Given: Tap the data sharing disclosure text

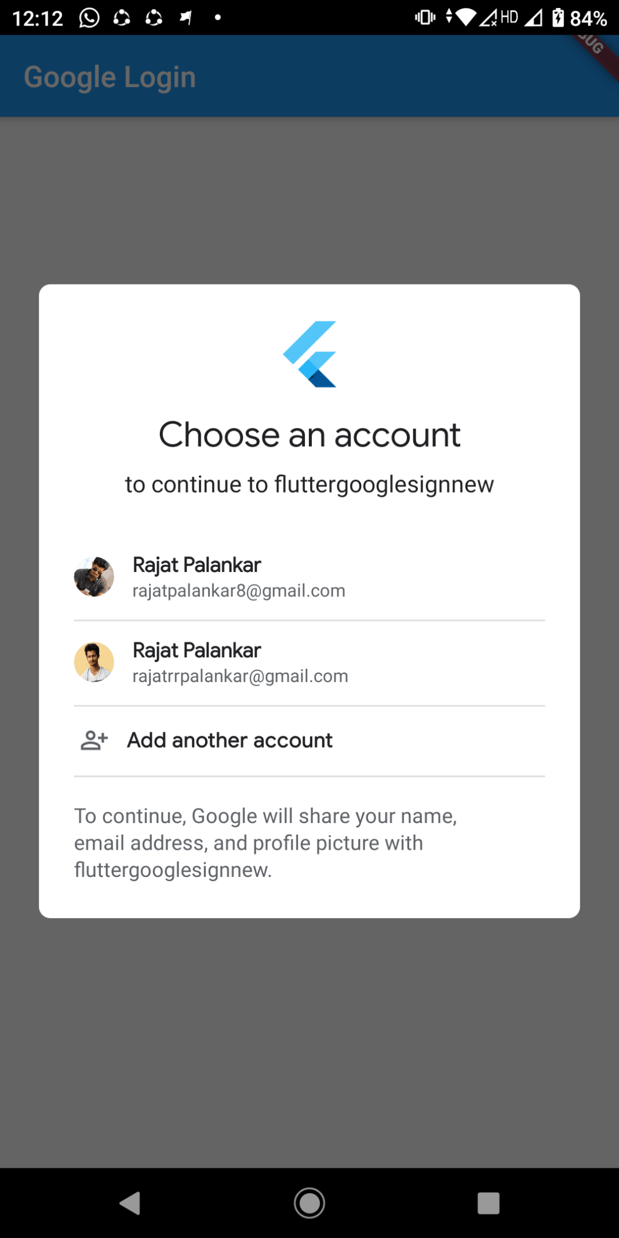Looking at the screenshot, I should pyautogui.click(x=265, y=843).
